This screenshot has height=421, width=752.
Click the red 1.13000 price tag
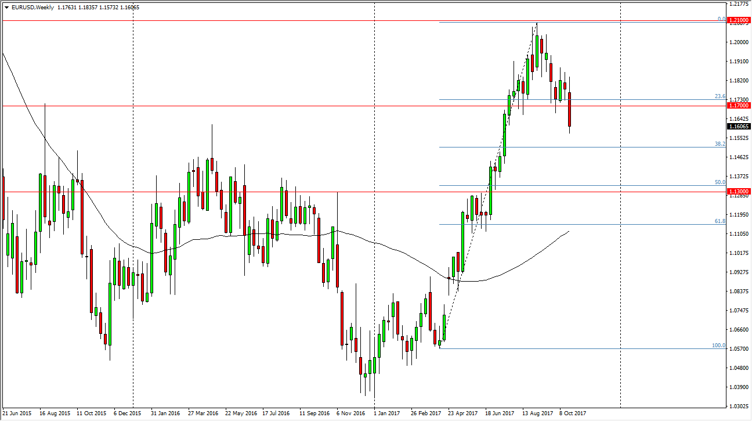pyautogui.click(x=738, y=190)
